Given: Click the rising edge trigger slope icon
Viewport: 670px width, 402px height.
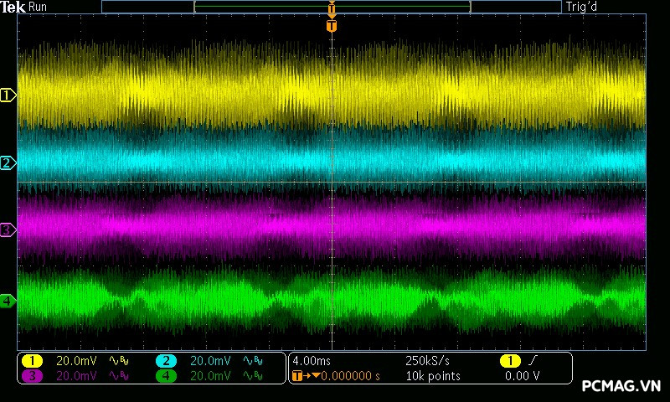Looking at the screenshot, I should (533, 361).
